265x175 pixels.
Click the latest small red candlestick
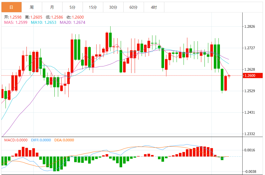pyautogui.click(x=229, y=76)
